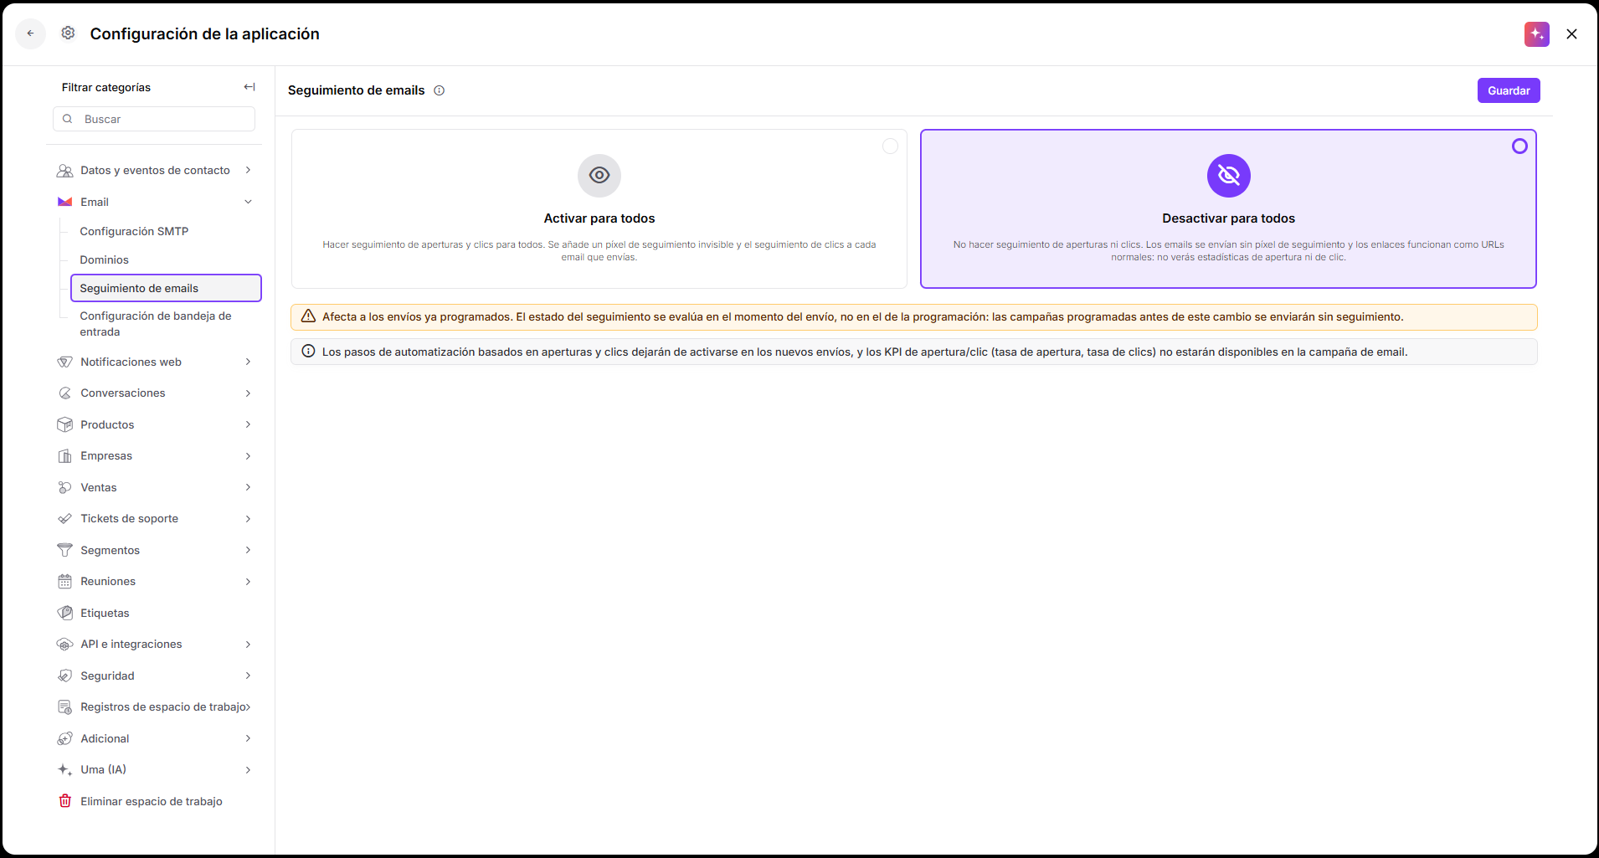Collapse the Email category chevron

(x=248, y=202)
